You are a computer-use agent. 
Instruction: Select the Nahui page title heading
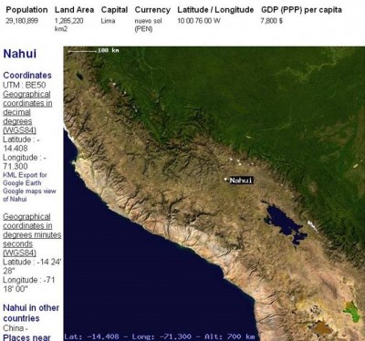point(20,54)
